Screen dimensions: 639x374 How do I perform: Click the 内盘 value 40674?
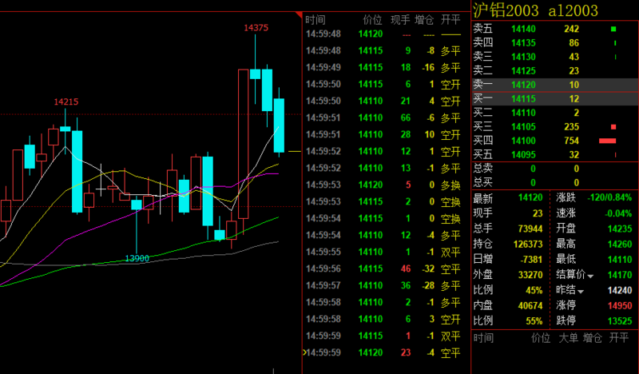click(x=530, y=305)
